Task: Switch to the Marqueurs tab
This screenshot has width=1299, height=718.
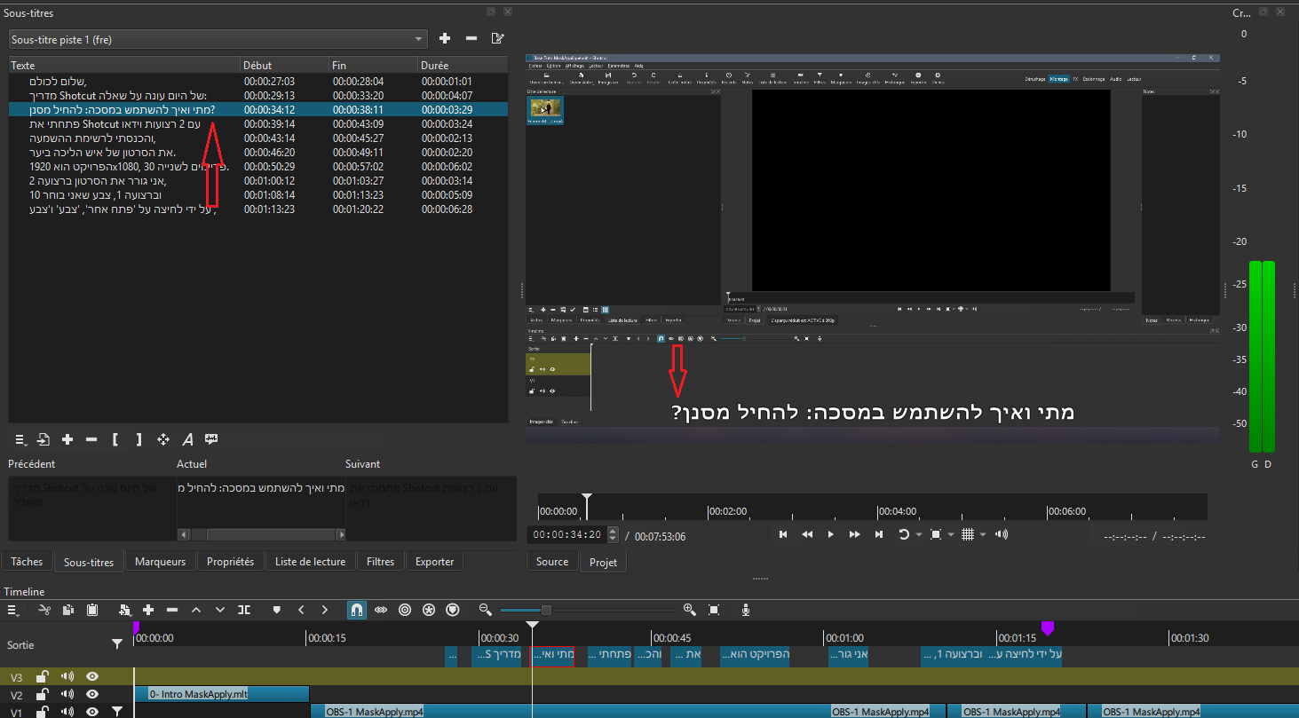Action: (160, 562)
